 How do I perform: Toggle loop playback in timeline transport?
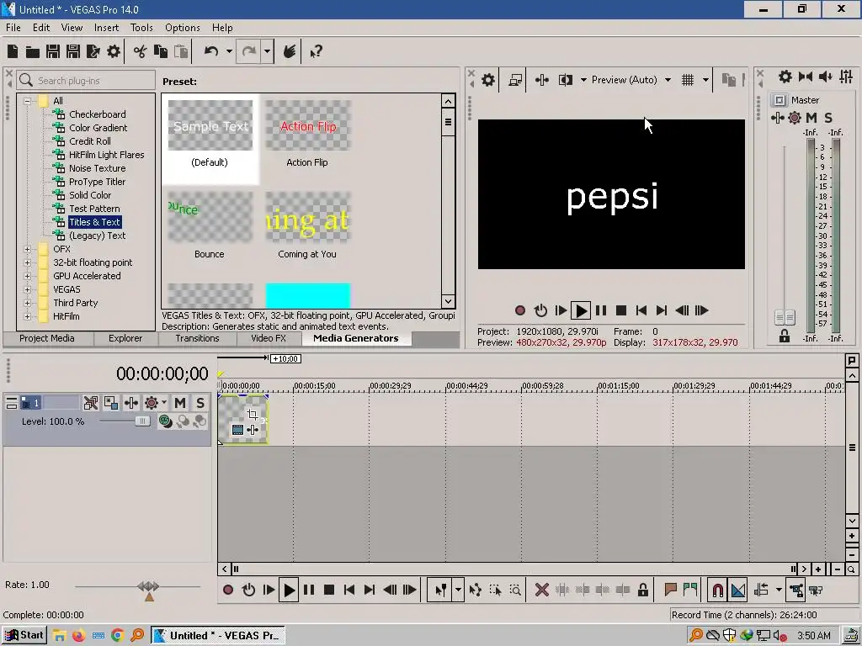click(248, 590)
